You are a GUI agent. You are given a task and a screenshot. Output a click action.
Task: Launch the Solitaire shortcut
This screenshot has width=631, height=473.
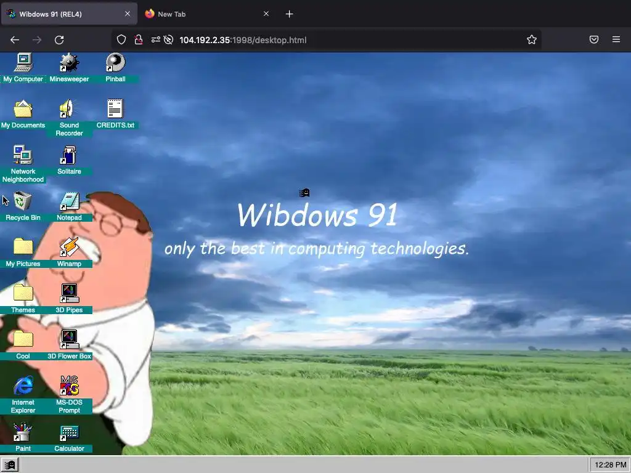coord(69,160)
